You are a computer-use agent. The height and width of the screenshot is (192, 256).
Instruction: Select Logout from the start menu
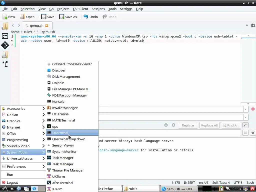[x=23, y=182]
